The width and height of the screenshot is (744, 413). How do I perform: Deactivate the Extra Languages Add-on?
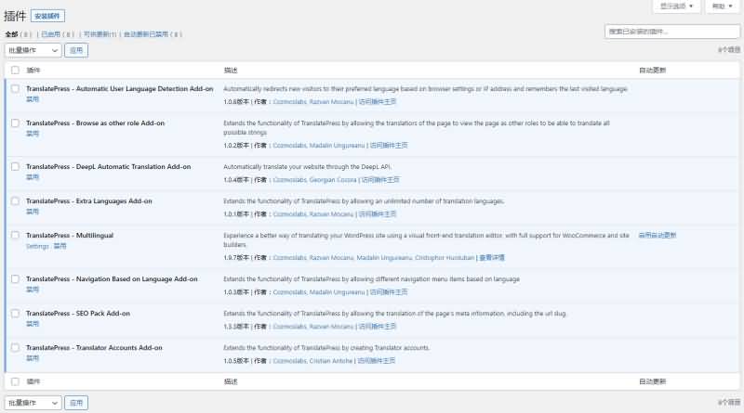tap(33, 212)
